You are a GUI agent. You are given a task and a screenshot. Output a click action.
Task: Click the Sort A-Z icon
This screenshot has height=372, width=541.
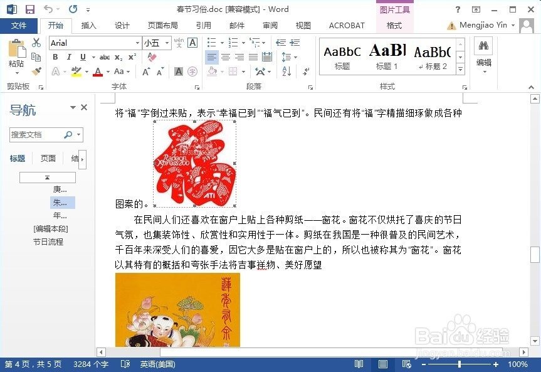pyautogui.click(x=286, y=72)
